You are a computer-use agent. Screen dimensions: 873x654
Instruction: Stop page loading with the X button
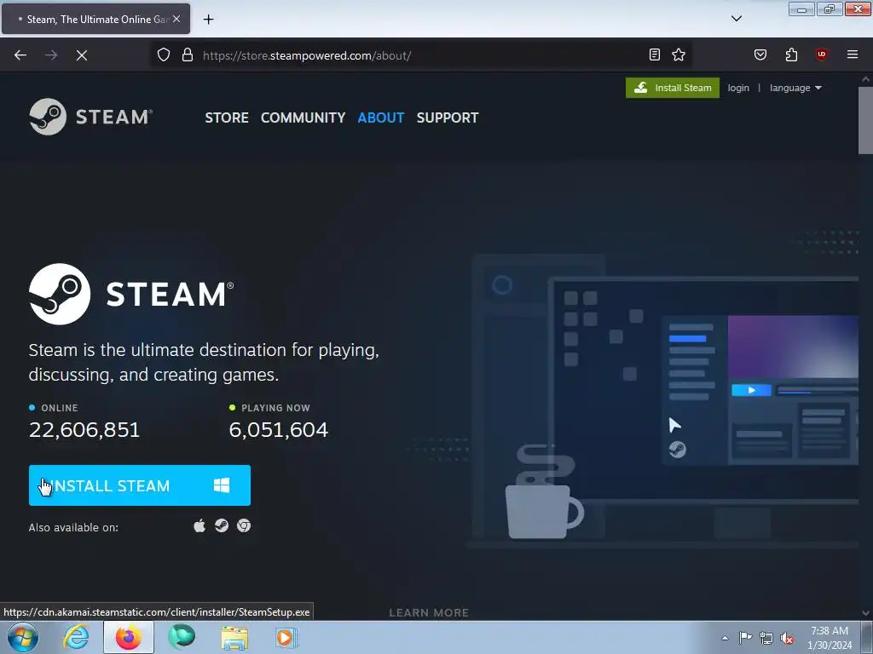[82, 55]
